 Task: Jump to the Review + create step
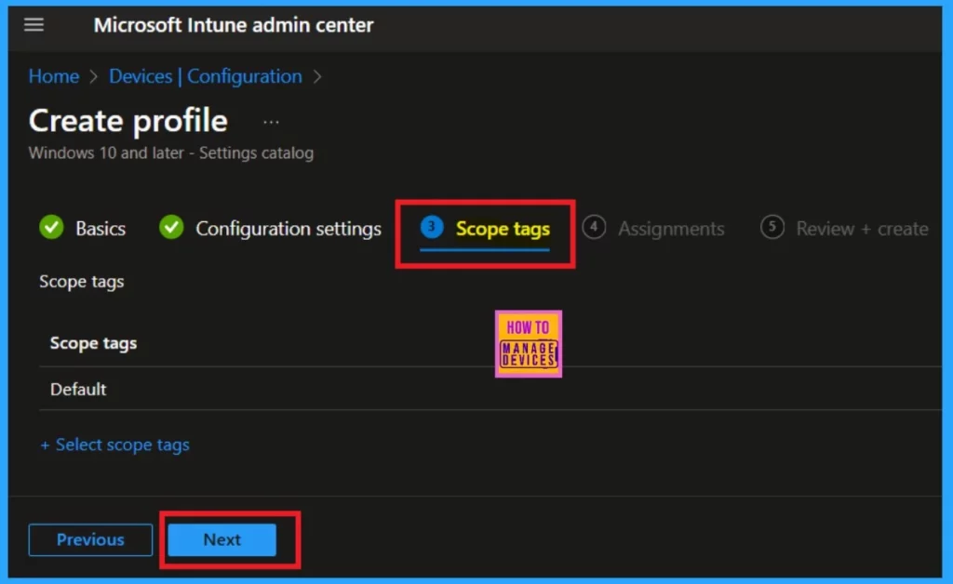(x=862, y=229)
